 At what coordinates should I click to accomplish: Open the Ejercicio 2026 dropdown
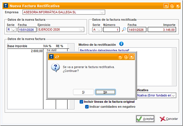tap(81, 29)
